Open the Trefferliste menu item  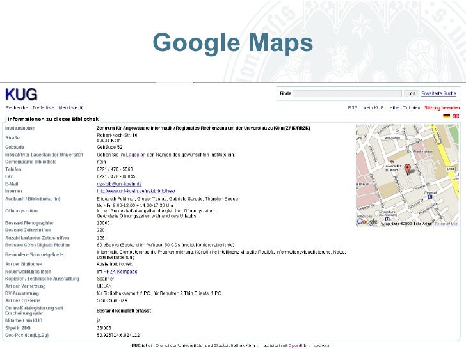coord(44,108)
